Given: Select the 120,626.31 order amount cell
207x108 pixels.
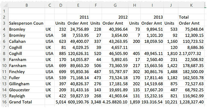Looking at the screenshot, I should (78, 54).
